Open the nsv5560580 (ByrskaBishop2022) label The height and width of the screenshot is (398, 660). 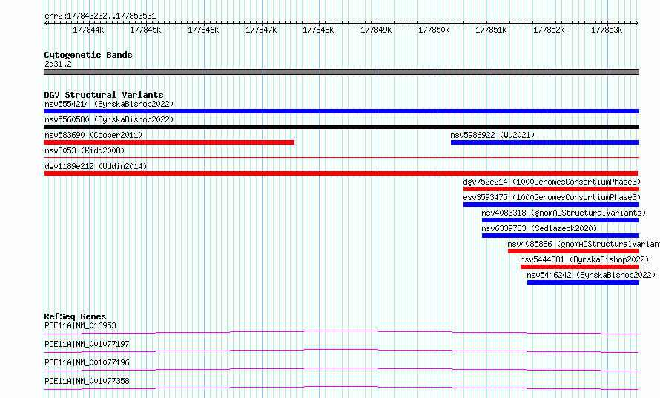pos(109,119)
